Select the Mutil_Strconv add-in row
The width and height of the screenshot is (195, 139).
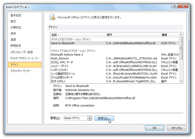(115, 58)
